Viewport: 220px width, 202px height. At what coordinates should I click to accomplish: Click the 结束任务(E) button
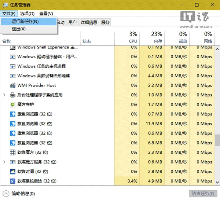click(203, 194)
